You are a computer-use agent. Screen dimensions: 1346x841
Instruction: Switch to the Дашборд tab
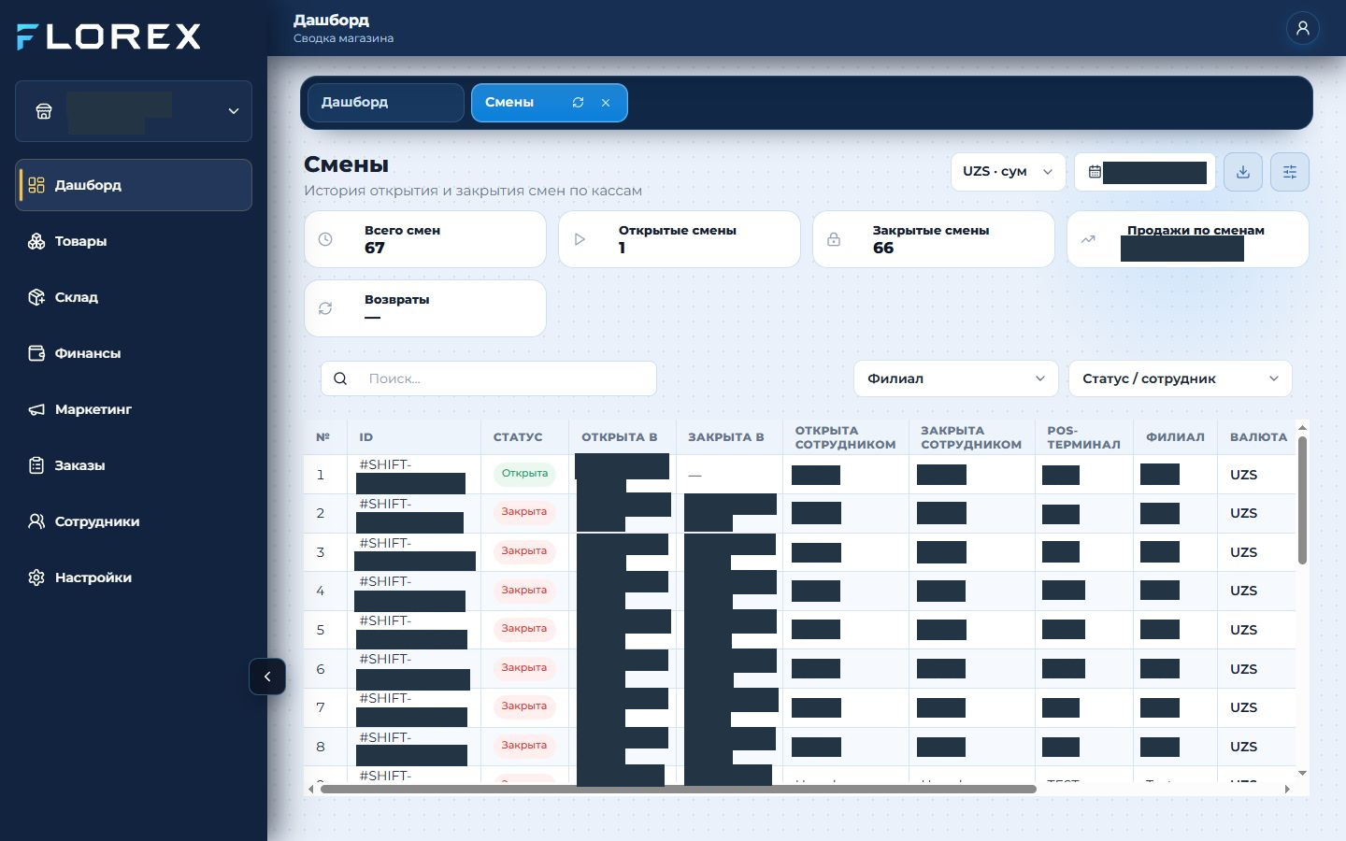385,103
